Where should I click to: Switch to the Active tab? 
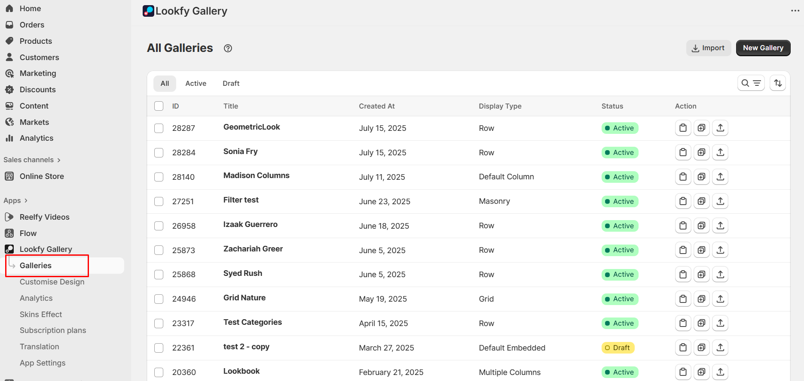(x=196, y=83)
